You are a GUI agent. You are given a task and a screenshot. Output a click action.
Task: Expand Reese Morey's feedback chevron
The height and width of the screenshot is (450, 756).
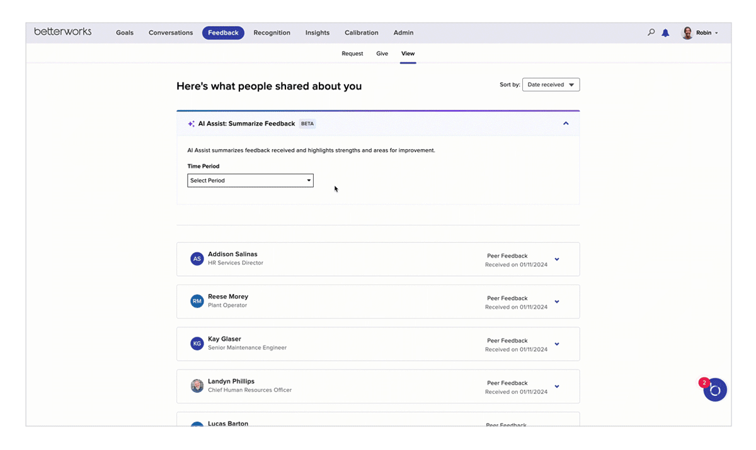(x=557, y=302)
